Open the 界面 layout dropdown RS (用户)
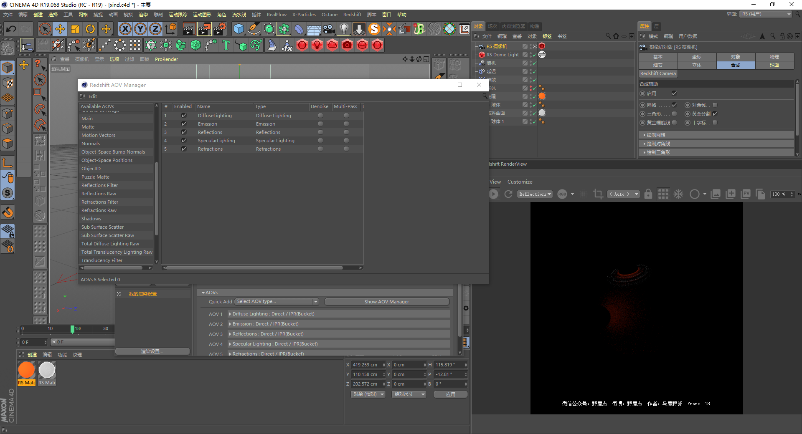This screenshot has width=802, height=434. tap(766, 14)
